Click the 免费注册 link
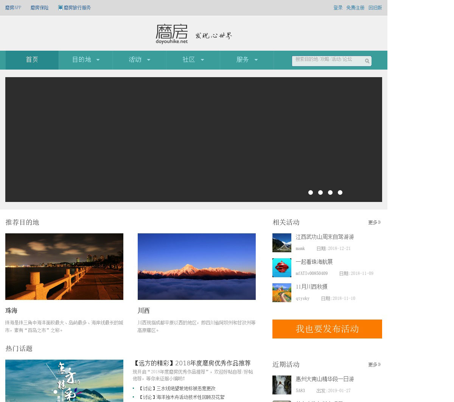This screenshot has width=454, height=402. click(x=355, y=8)
